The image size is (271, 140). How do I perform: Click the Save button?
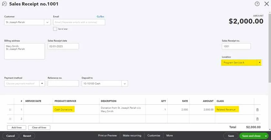[x=231, y=136]
